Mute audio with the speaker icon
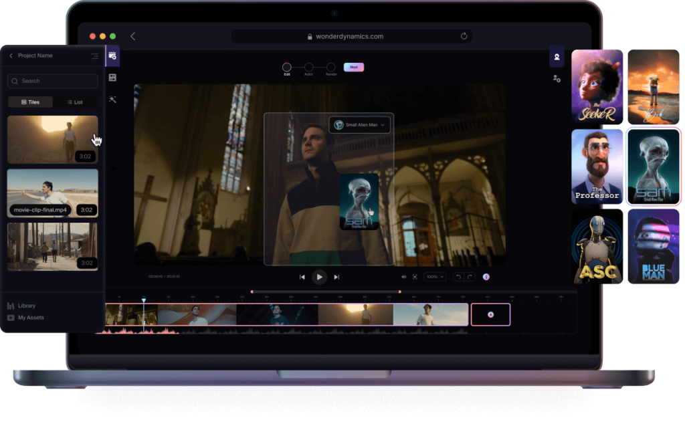Image resolution: width=685 pixels, height=446 pixels. tap(403, 277)
